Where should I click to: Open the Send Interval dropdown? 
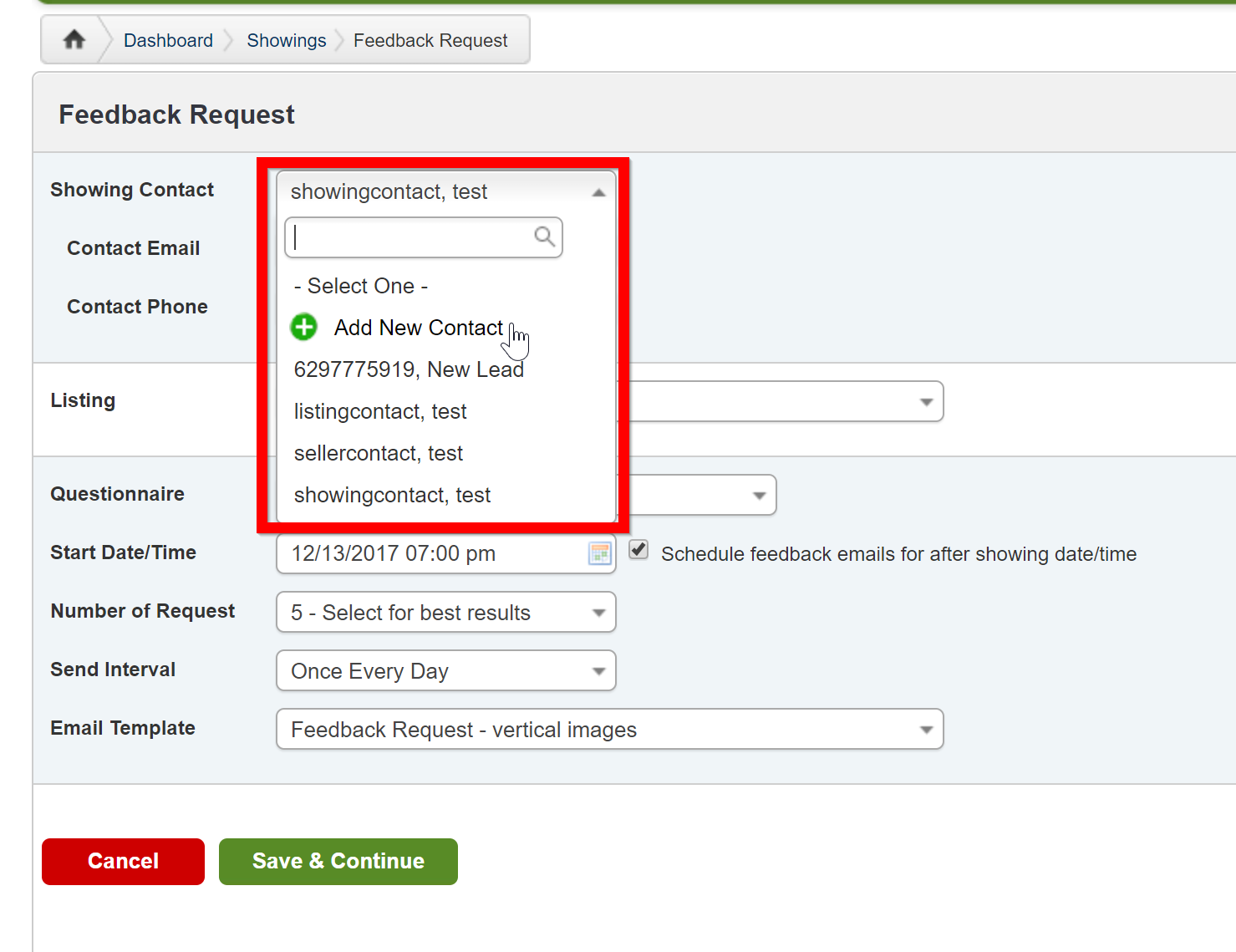point(446,671)
